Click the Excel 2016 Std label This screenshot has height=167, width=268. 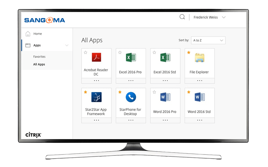point(164,72)
